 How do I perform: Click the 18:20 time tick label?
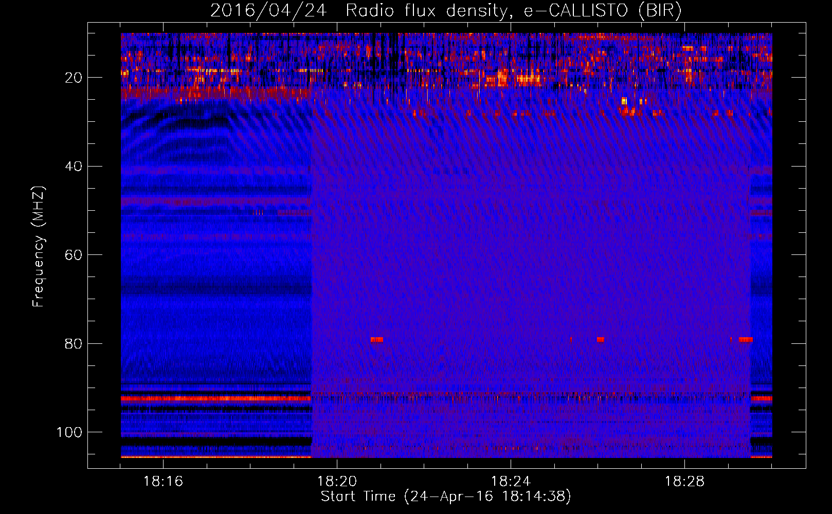pyautogui.click(x=337, y=482)
